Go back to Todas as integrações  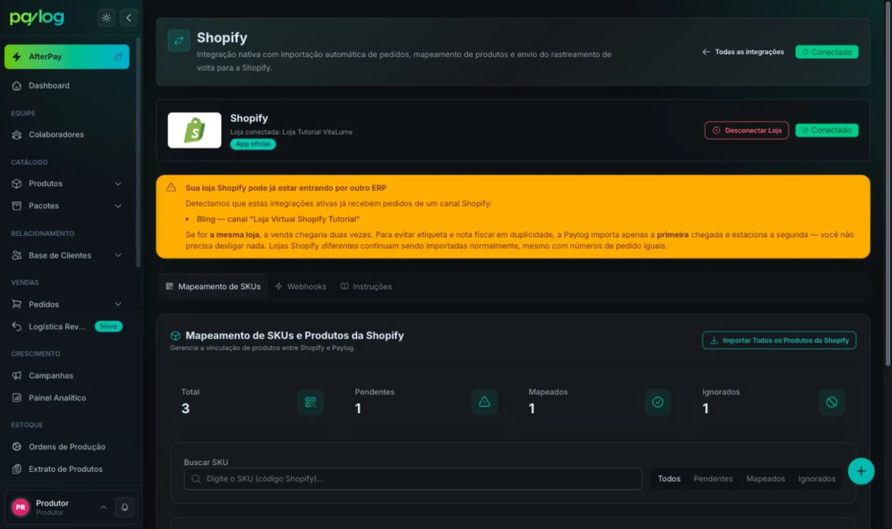point(743,52)
